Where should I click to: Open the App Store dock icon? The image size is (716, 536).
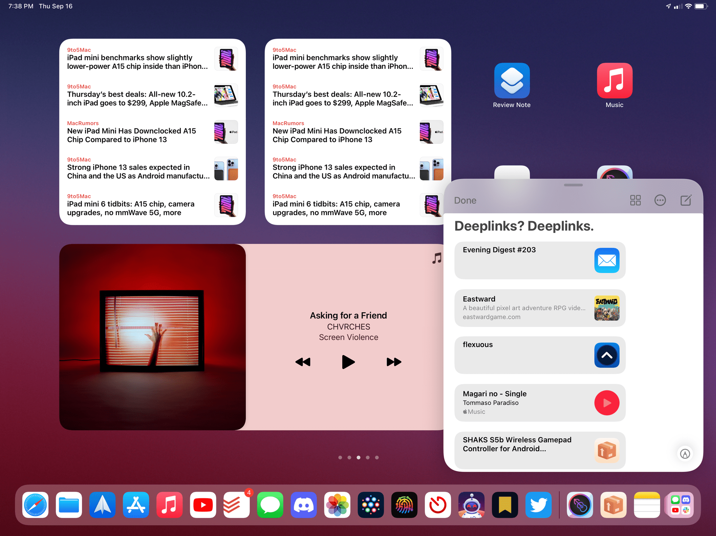(x=136, y=505)
